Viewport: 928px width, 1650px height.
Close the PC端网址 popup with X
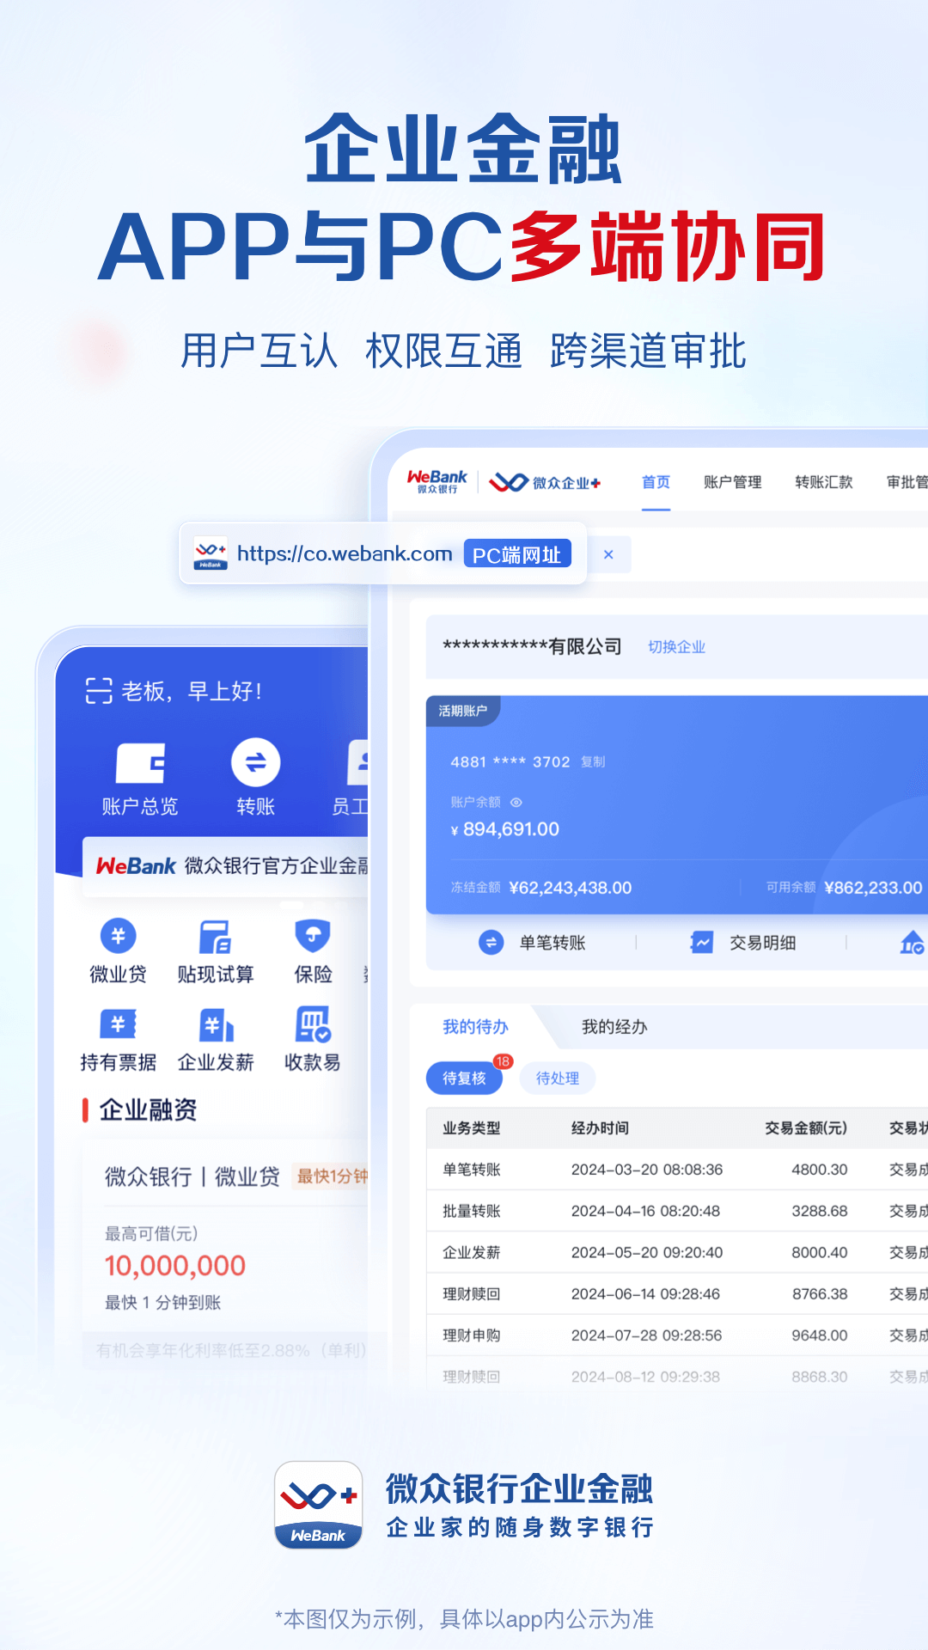[608, 555]
